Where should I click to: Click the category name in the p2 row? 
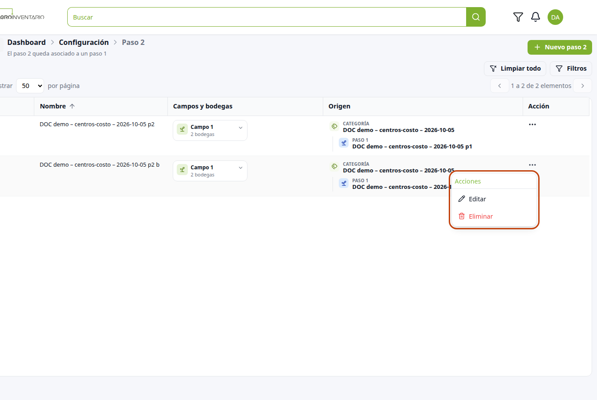click(398, 130)
